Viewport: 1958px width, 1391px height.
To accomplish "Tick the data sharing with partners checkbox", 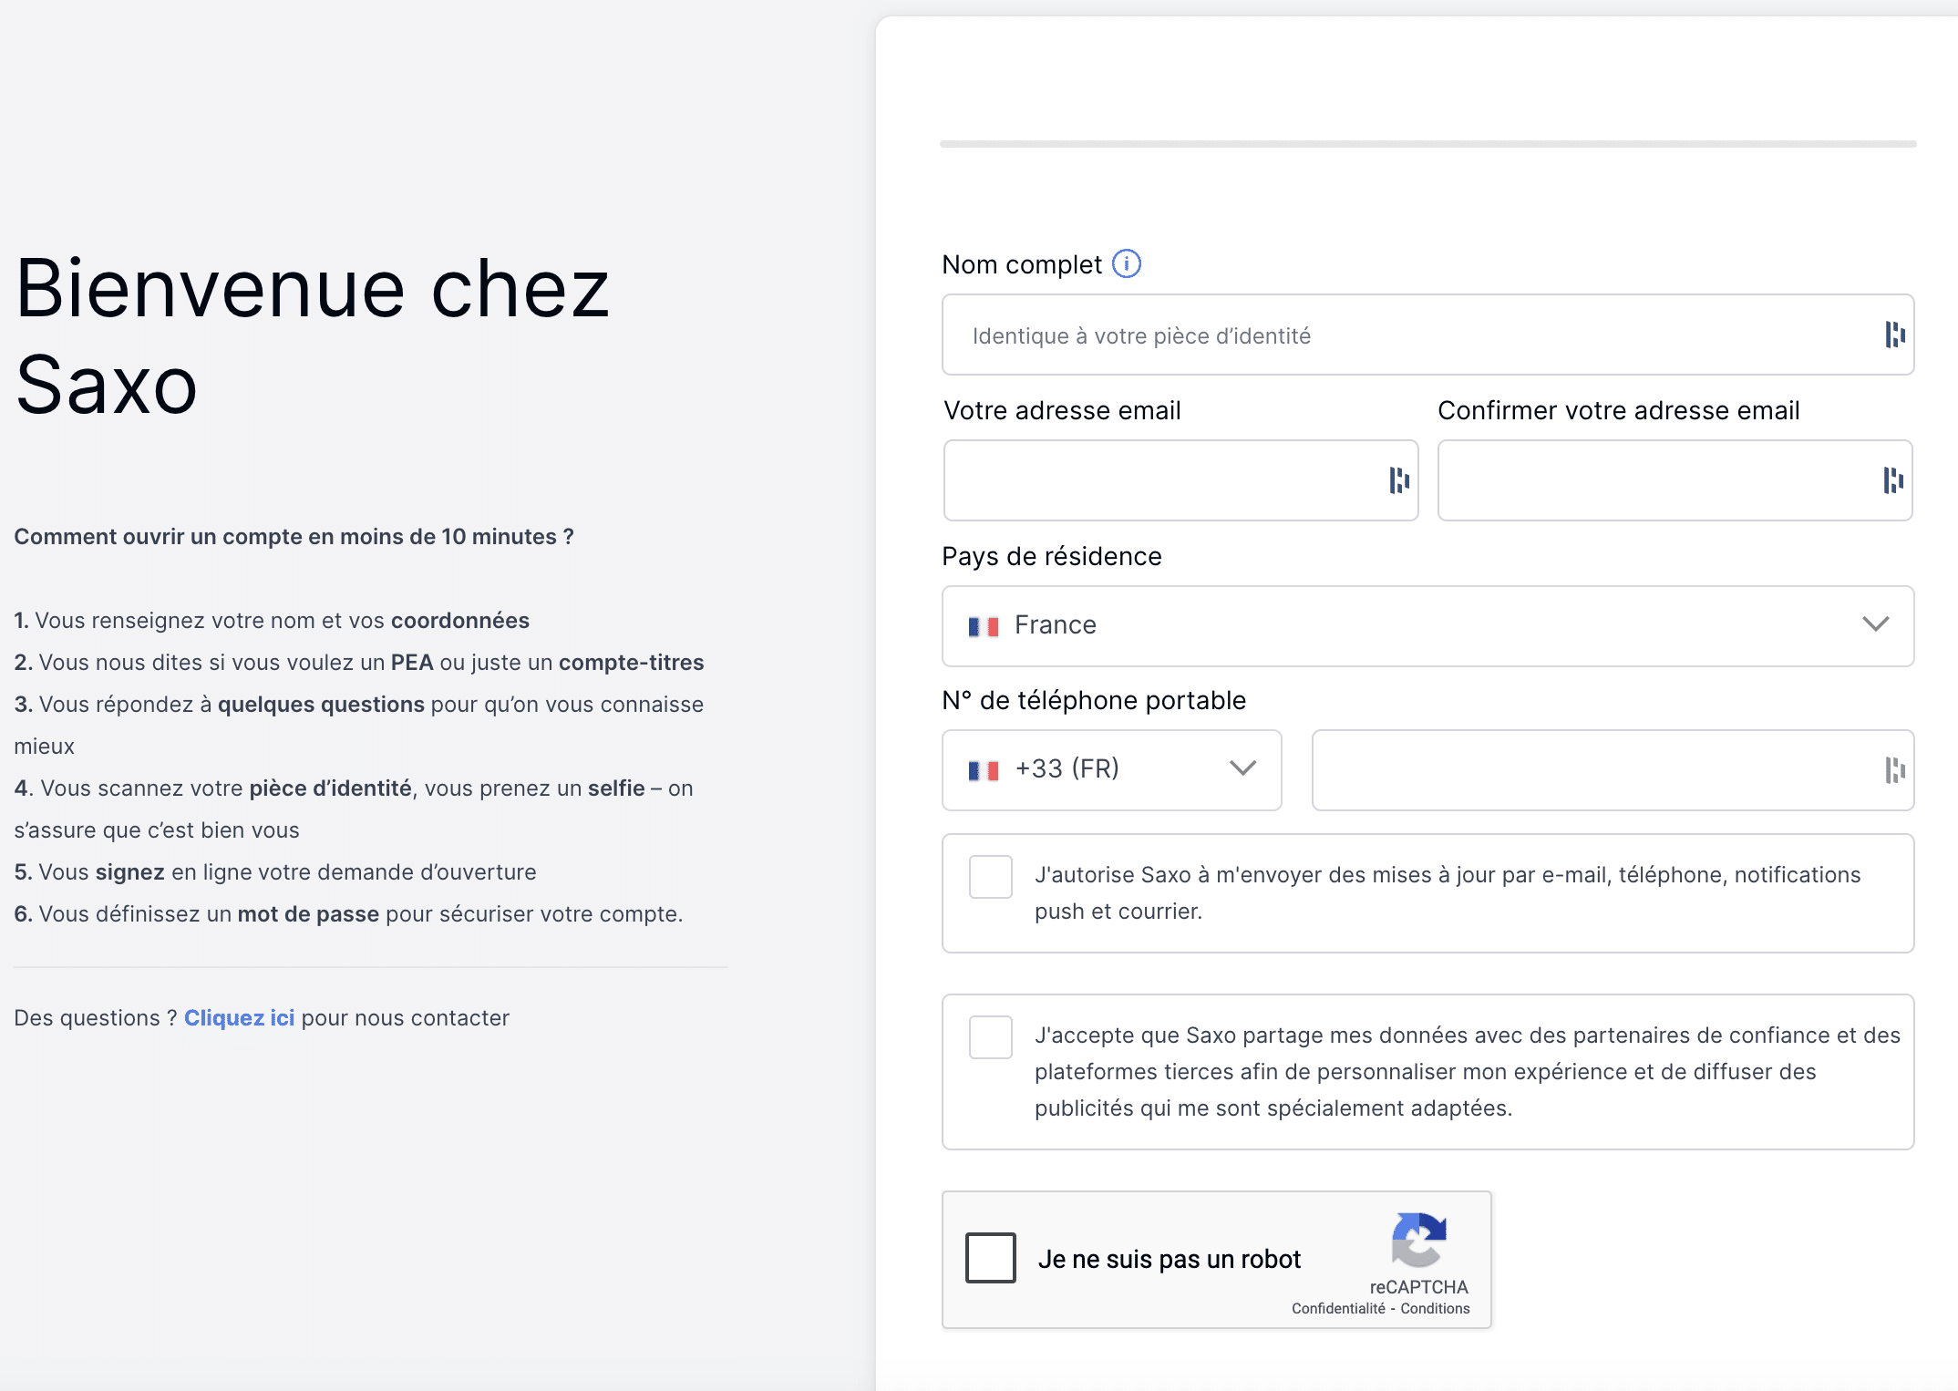I will click(991, 1037).
